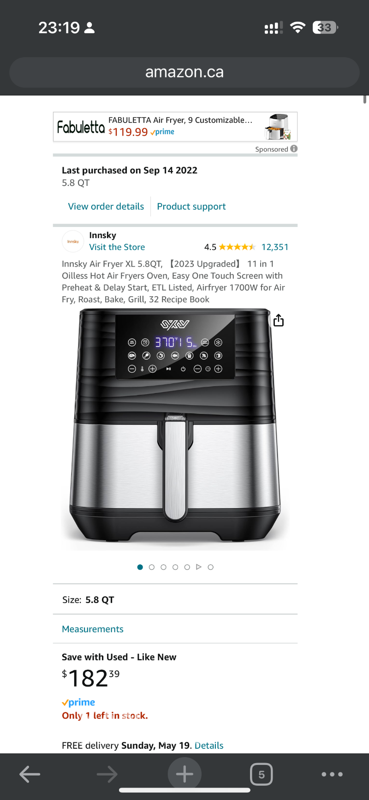Tap Innsky brand logo circle
369x800 pixels.
pyautogui.click(x=73, y=241)
